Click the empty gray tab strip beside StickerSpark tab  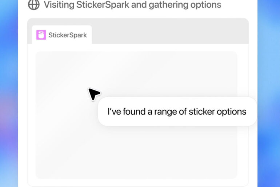[170, 31]
